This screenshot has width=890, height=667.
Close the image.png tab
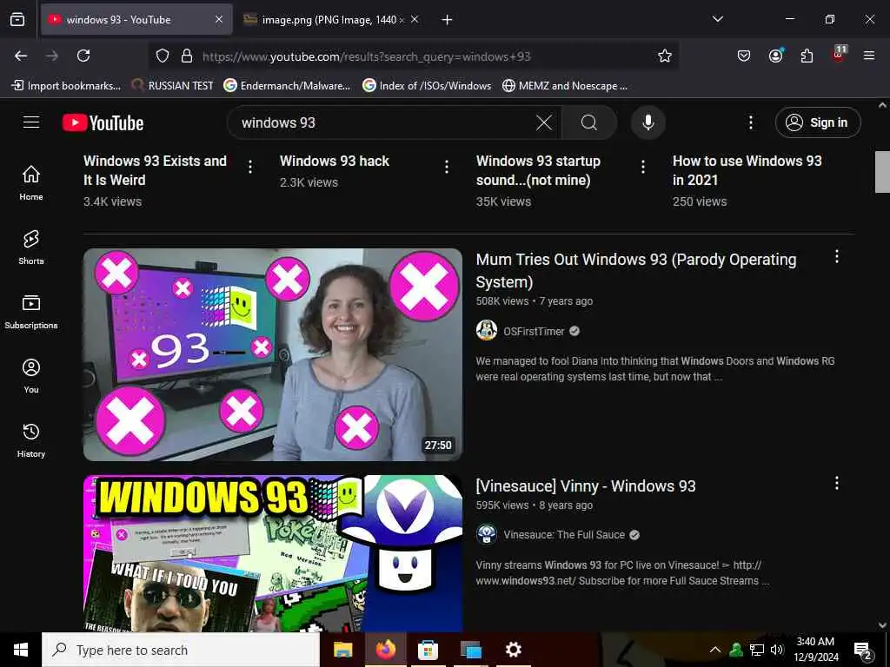tap(415, 20)
